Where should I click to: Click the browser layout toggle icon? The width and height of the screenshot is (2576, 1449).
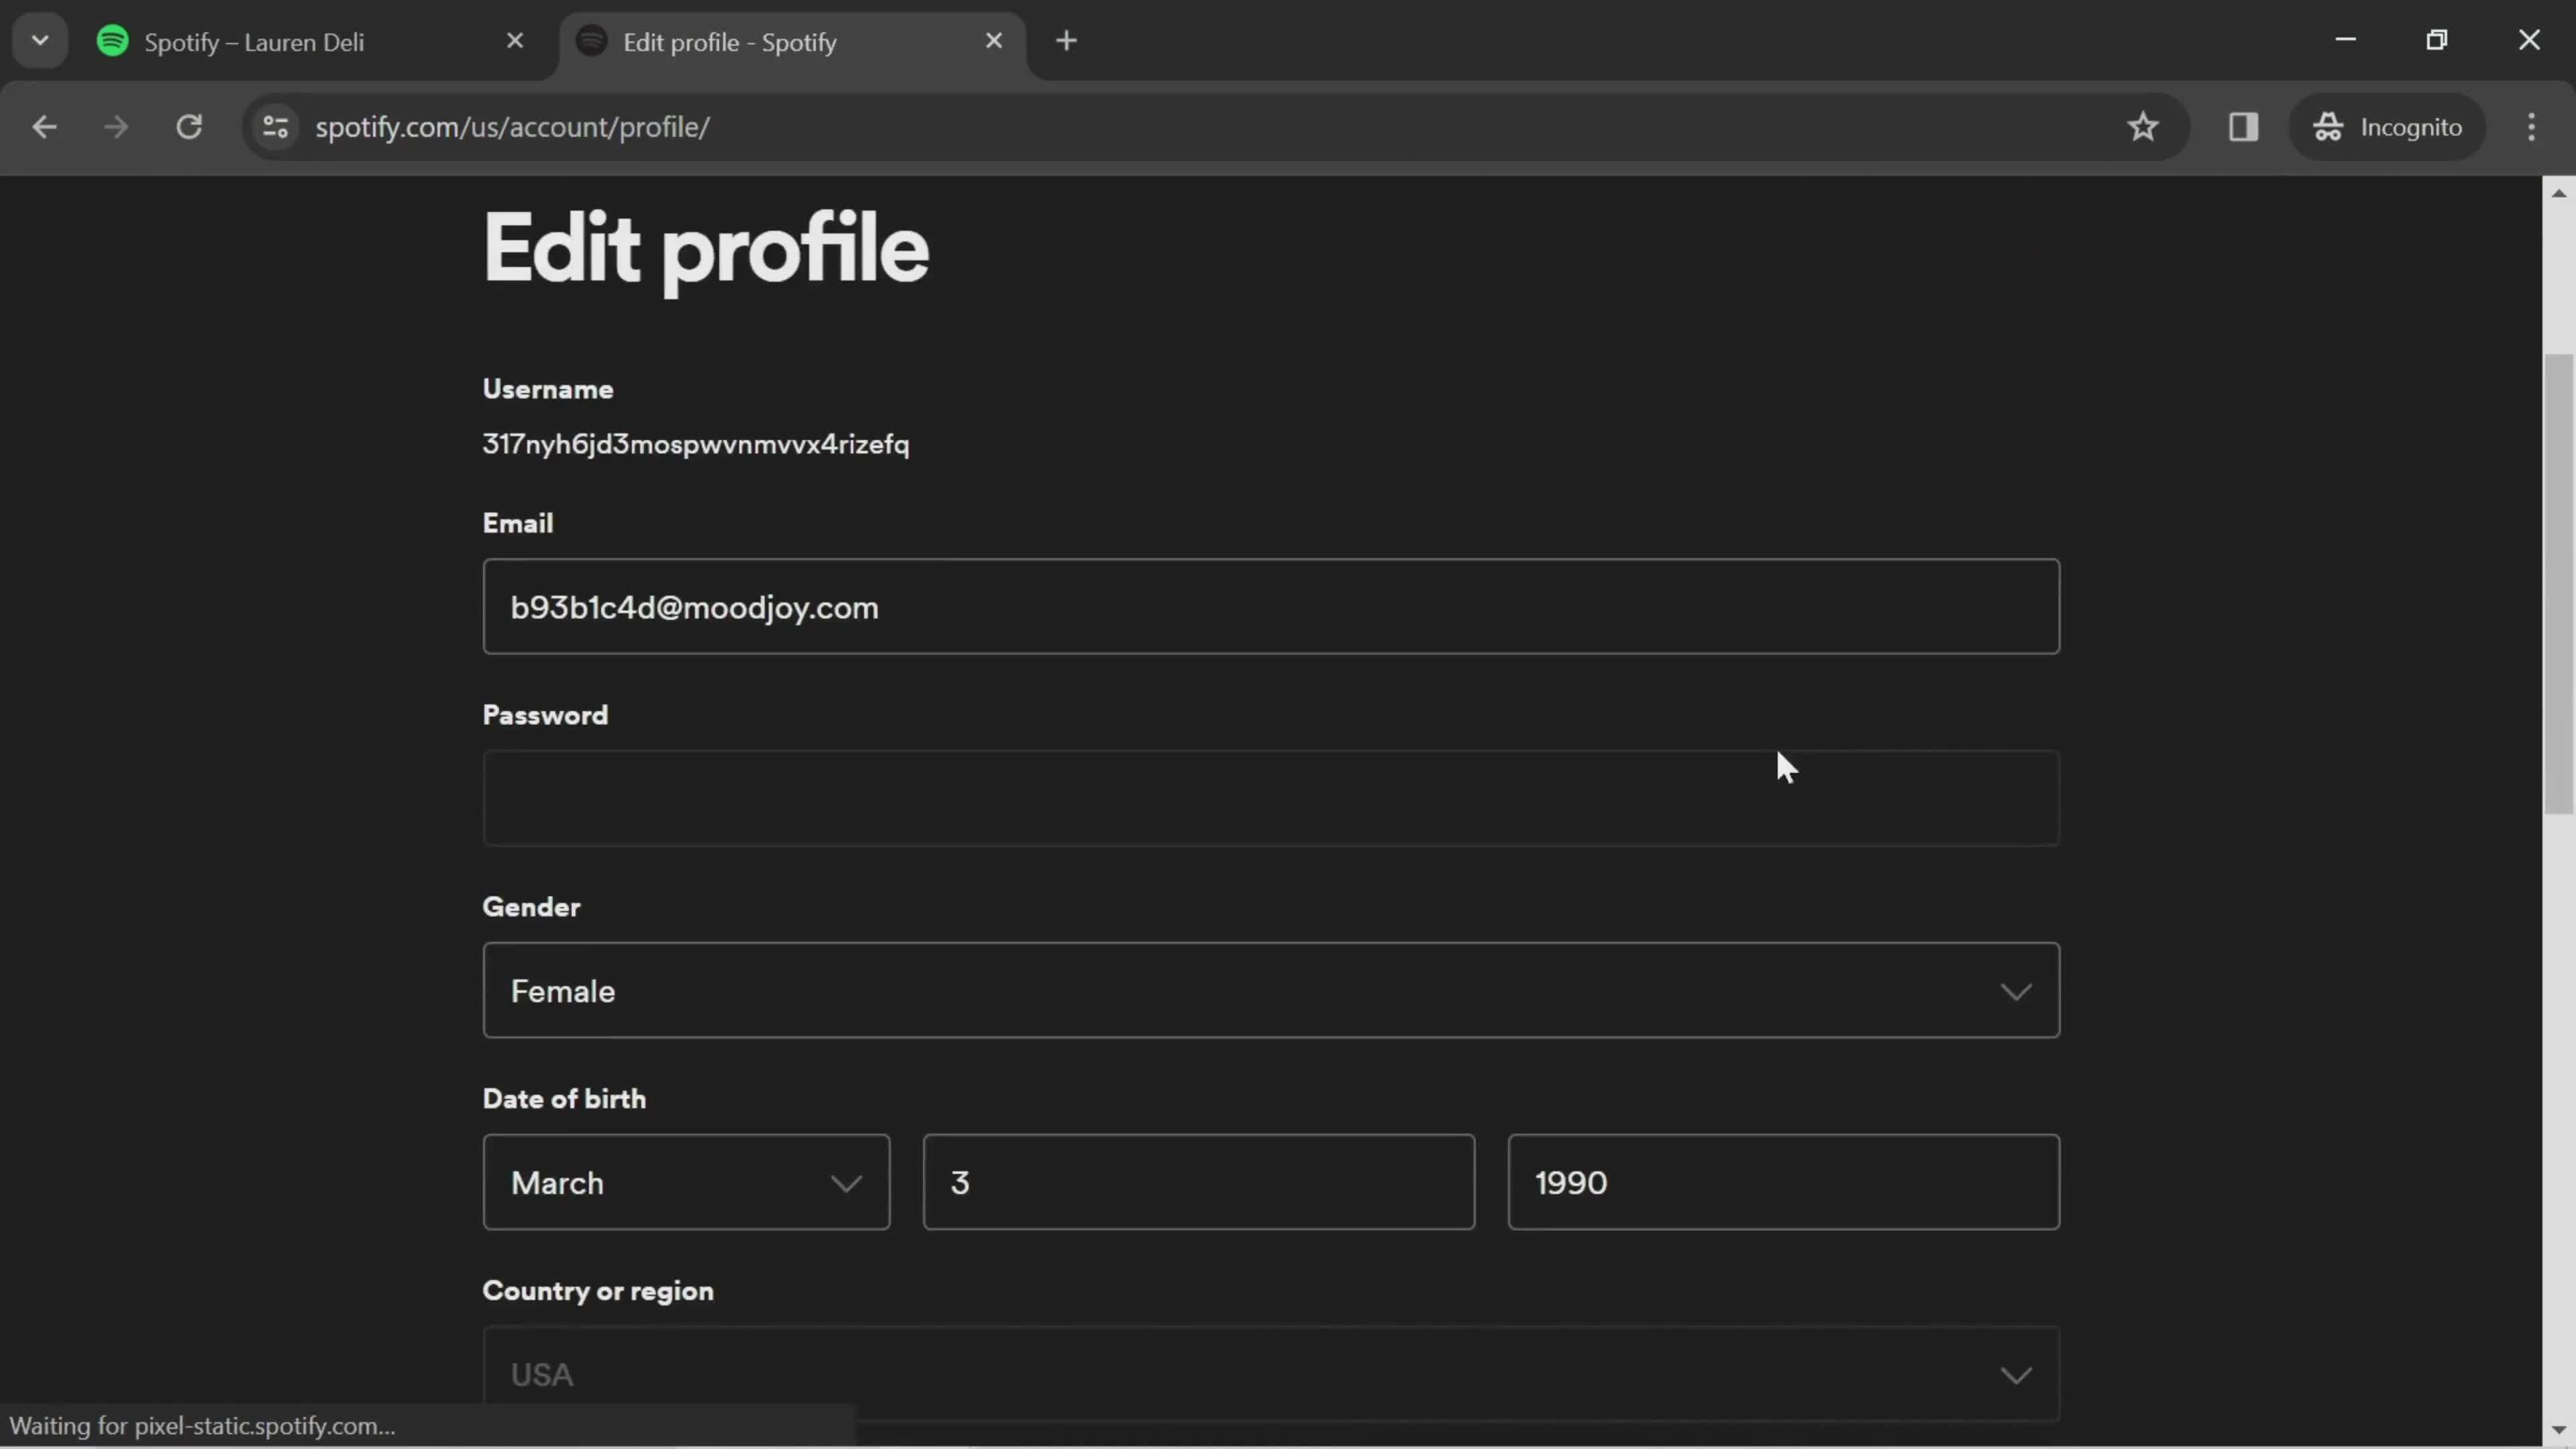(2243, 125)
